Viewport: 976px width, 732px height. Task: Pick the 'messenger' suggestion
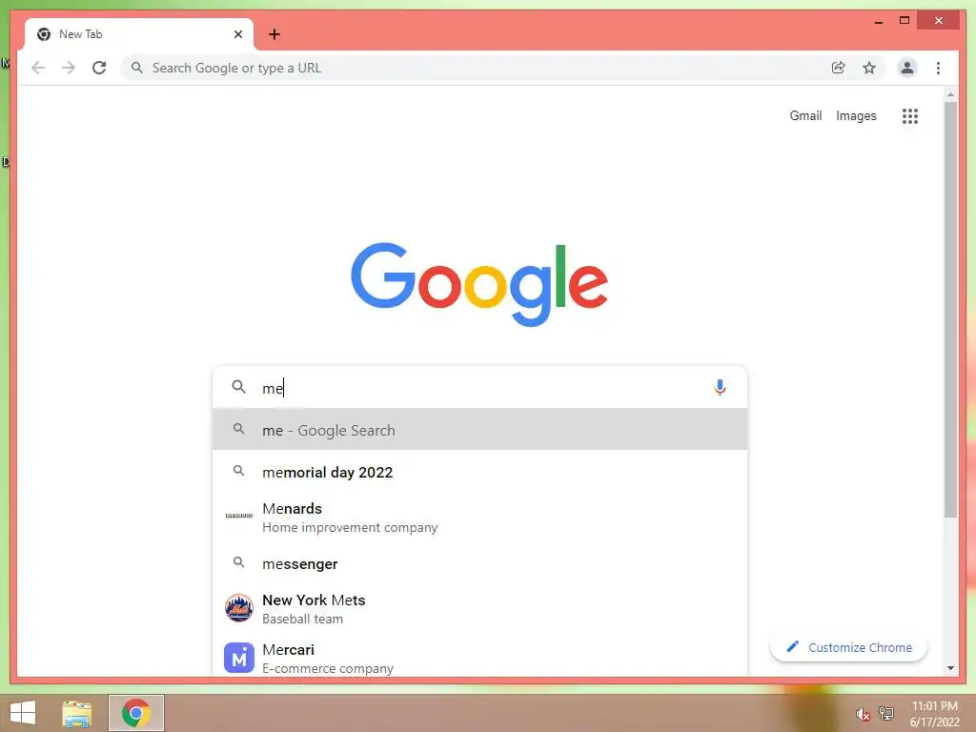pos(479,563)
